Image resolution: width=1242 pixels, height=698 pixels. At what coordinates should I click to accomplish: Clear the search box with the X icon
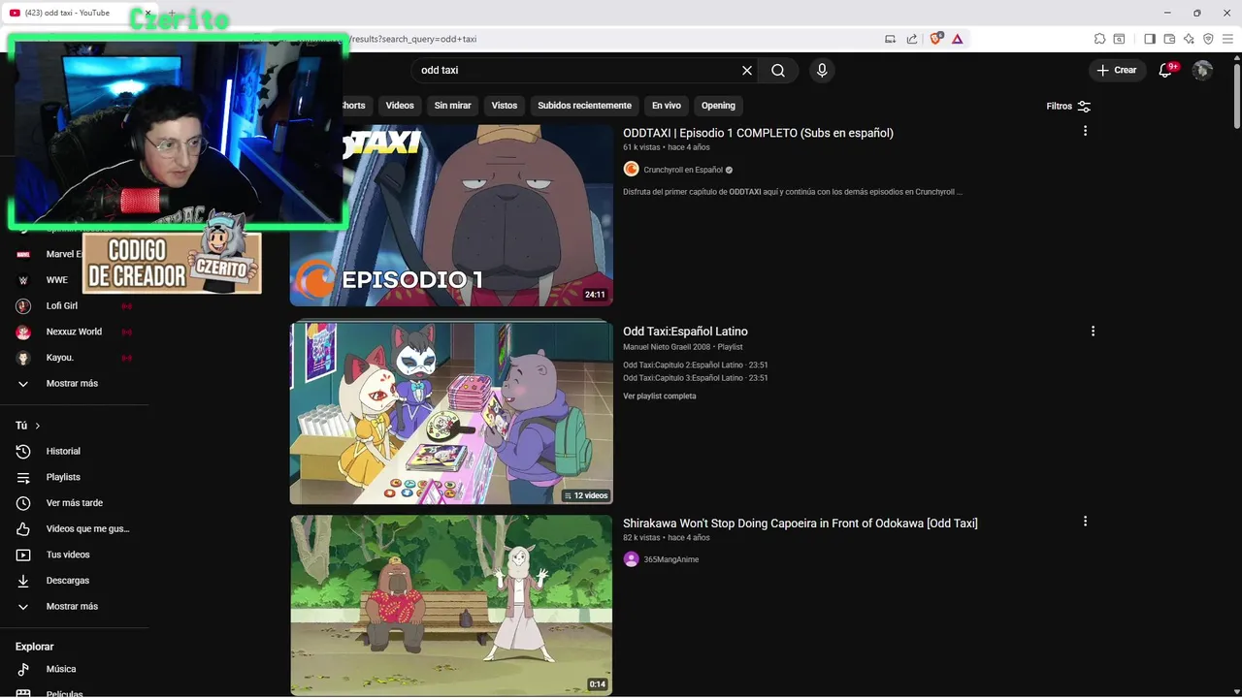(x=747, y=70)
